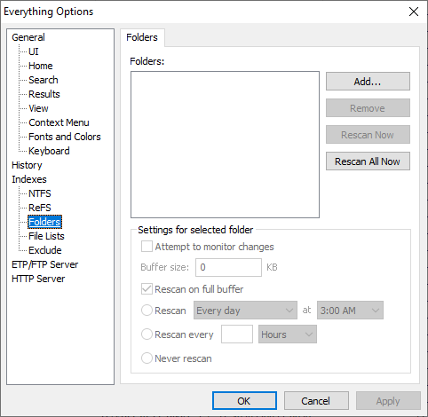Open ReFS index settings

click(x=40, y=208)
